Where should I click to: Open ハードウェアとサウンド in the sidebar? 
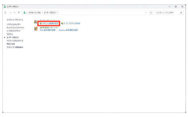14,31
